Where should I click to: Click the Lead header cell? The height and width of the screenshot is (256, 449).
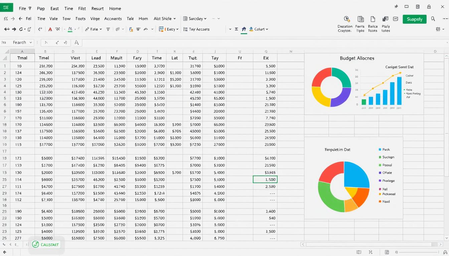96,58
